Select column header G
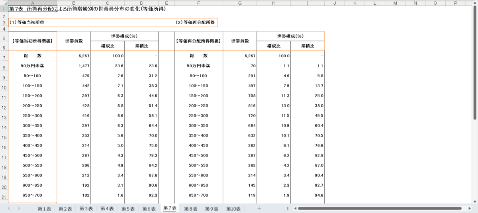Image resolution: width=478 pixels, height=213 pixels. coord(240,3)
